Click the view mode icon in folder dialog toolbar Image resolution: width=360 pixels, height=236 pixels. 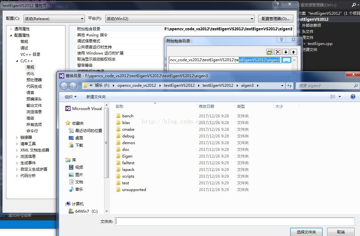[x=333, y=97]
